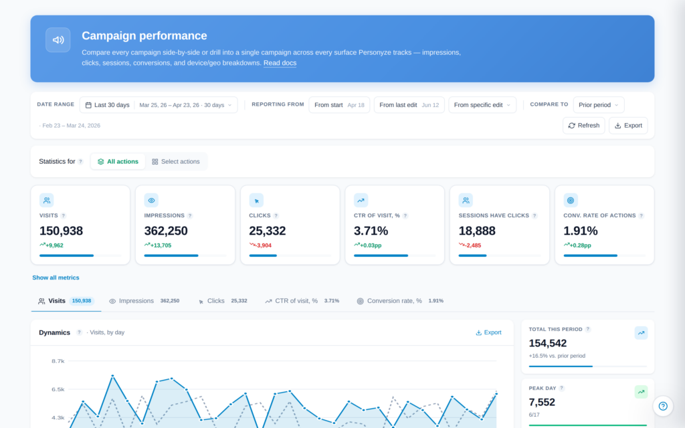The width and height of the screenshot is (685, 428).
Task: Switch to the Clicks chart tab
Action: [x=223, y=301]
